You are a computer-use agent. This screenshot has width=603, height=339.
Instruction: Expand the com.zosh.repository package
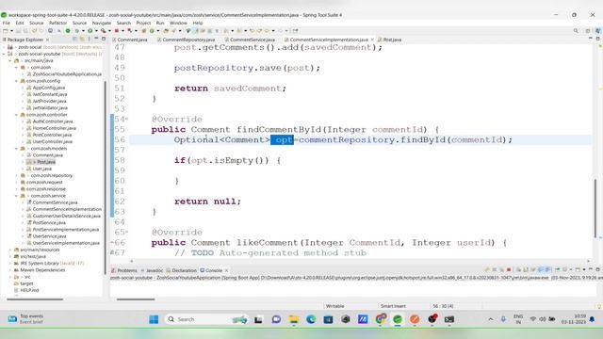tap(17, 175)
